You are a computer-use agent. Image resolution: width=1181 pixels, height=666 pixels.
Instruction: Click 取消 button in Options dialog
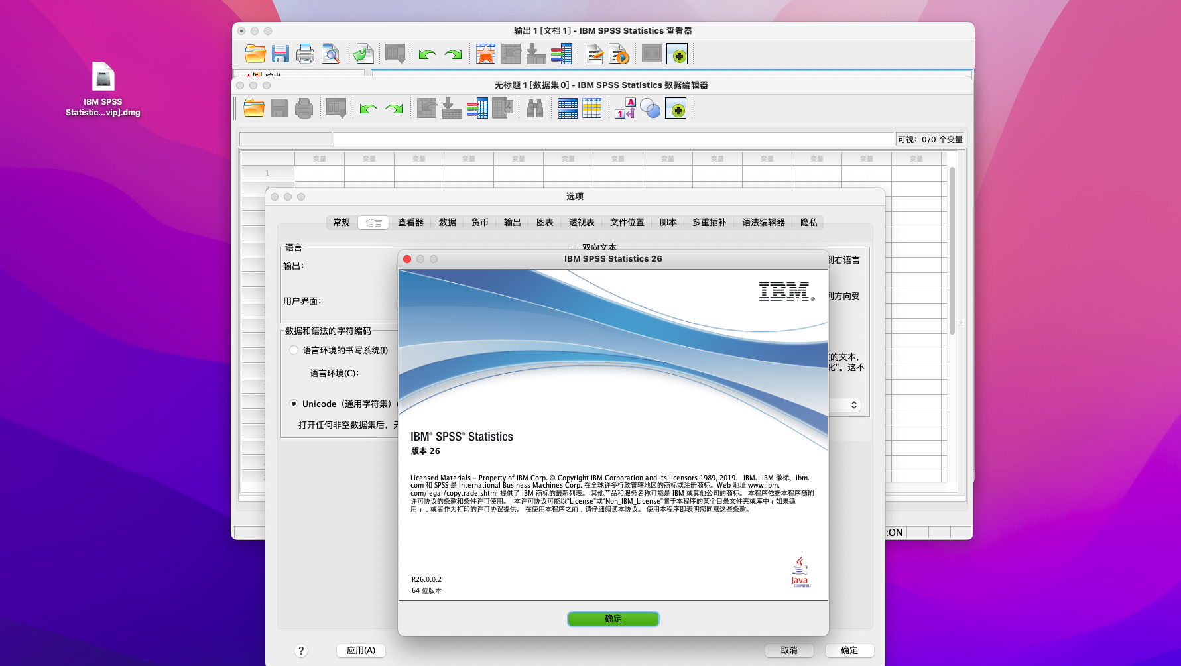(x=788, y=651)
